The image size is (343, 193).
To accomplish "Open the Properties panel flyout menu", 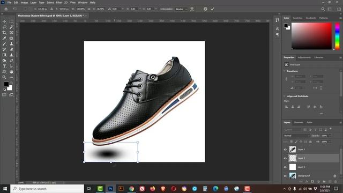I will coord(340,57).
